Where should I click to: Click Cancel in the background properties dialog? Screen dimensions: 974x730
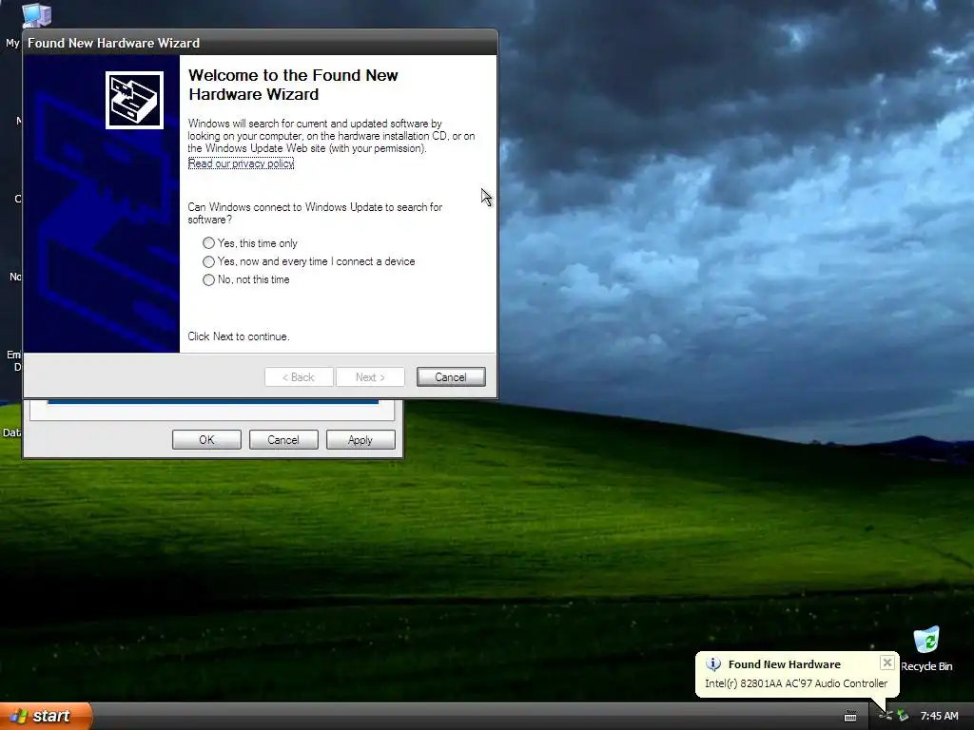(283, 439)
